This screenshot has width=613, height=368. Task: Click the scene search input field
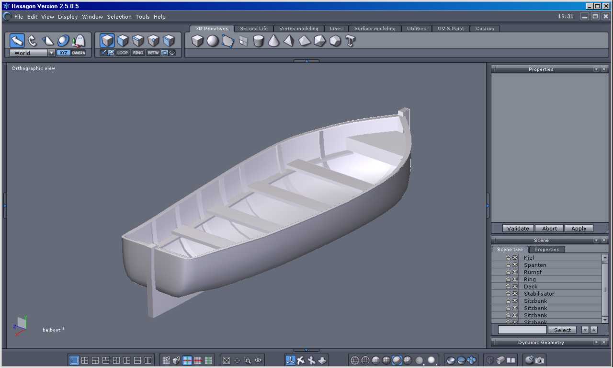pos(522,330)
